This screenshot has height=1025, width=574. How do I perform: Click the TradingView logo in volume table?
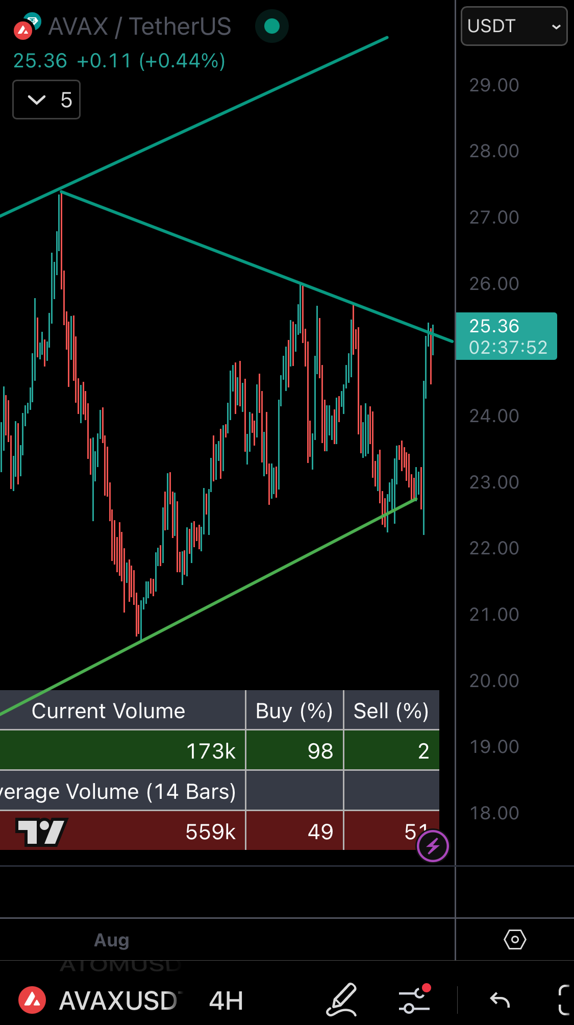pyautogui.click(x=41, y=832)
